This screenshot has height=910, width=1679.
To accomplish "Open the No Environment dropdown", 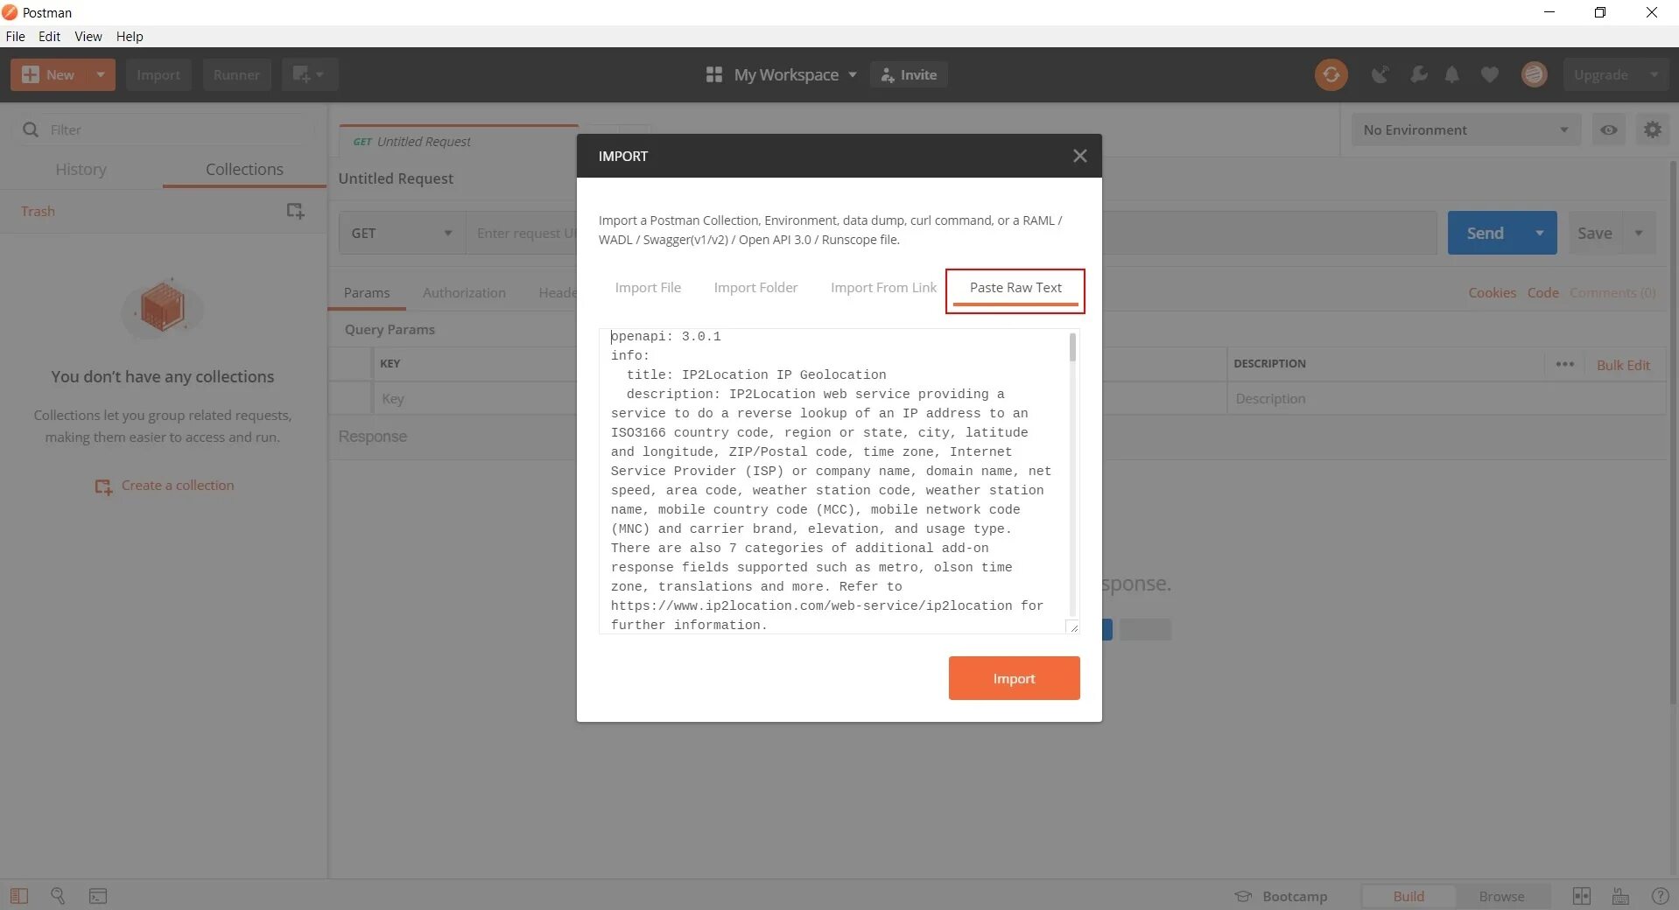I will click(x=1465, y=129).
